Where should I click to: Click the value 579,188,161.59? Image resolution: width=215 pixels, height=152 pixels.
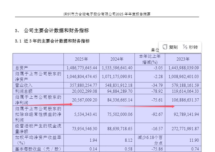tap(185, 85)
